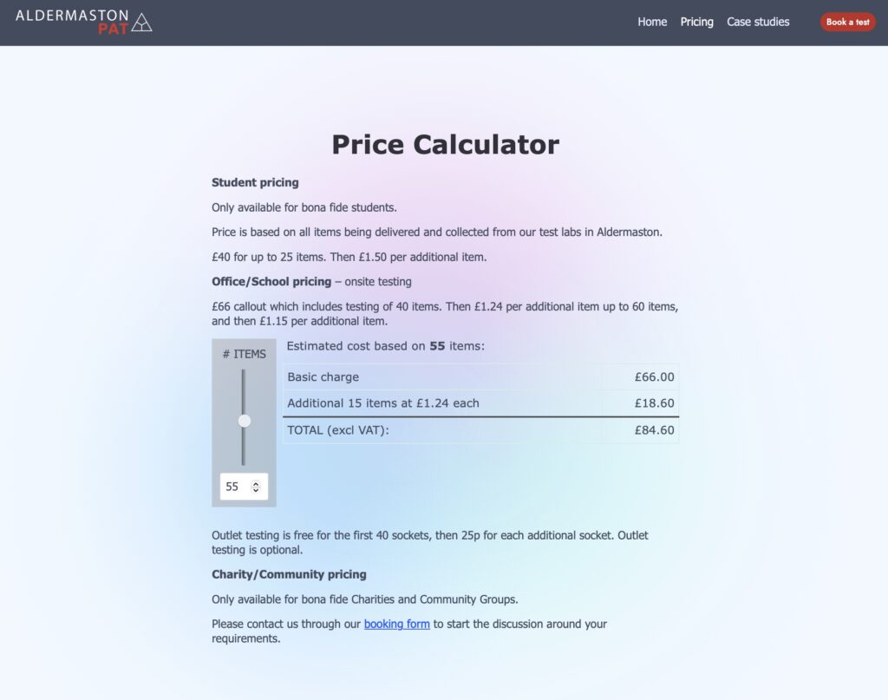Screen dimensions: 888x700
Task: Click the slider track below the thumb
Action: pyautogui.click(x=244, y=447)
